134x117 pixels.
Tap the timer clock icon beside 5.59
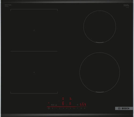pyautogui.click(x=77, y=105)
